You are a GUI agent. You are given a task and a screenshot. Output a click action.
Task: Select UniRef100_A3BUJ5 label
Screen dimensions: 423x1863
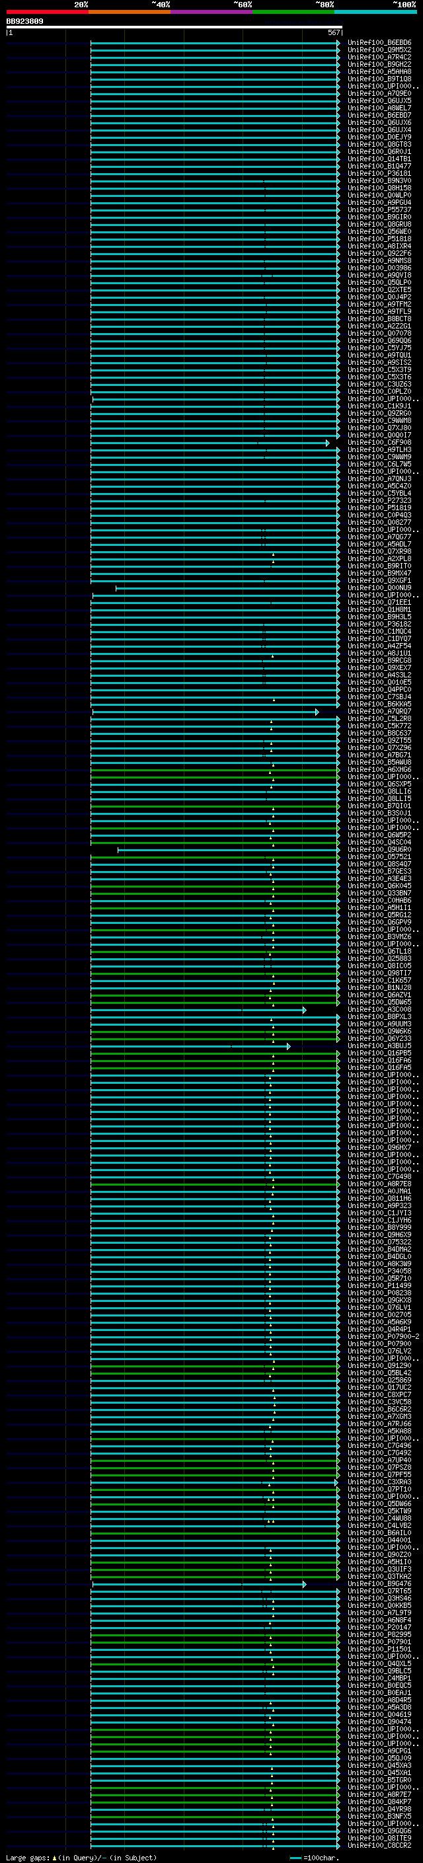(x=379, y=1046)
